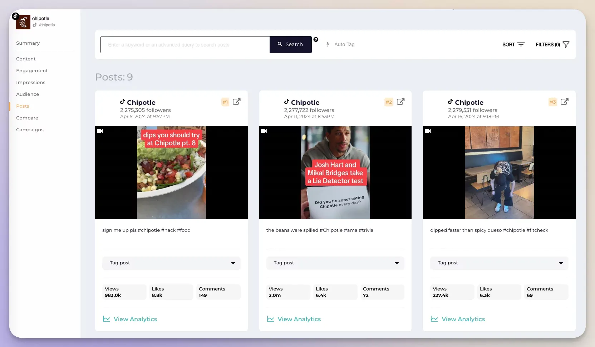Image resolution: width=595 pixels, height=347 pixels.
Task: Focus the keyword search field
Action: [x=185, y=45]
